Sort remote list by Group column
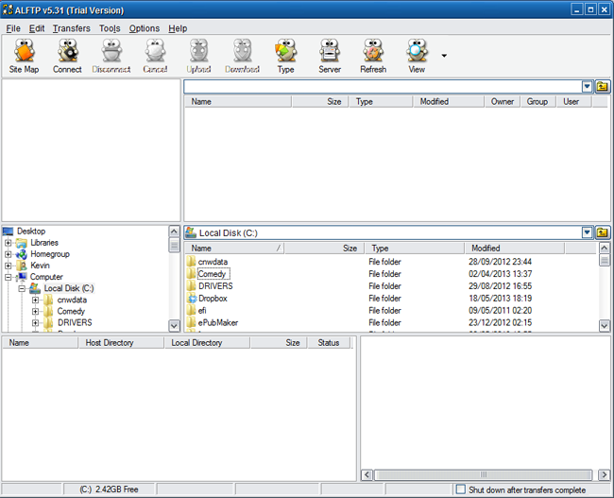Image resolution: width=614 pixels, height=498 pixels. (538, 101)
